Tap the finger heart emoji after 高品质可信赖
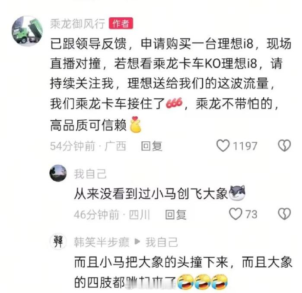Image resolution: width=302 pixels, height=293 pixels. click(136, 124)
